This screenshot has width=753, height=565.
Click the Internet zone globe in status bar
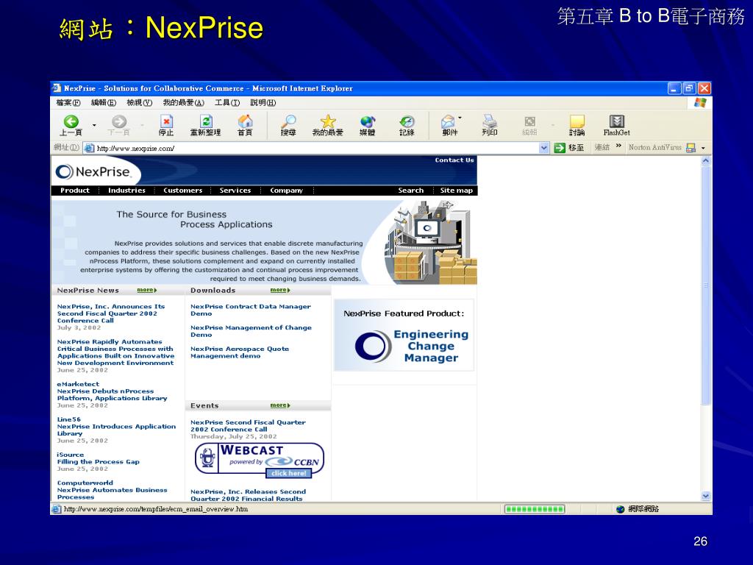coord(620,509)
